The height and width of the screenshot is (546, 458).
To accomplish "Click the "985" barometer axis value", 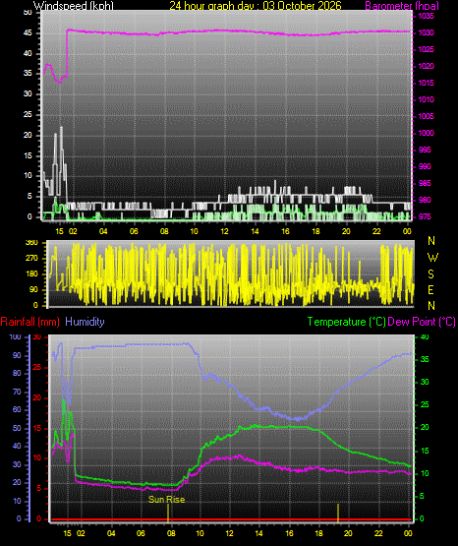I will point(425,183).
